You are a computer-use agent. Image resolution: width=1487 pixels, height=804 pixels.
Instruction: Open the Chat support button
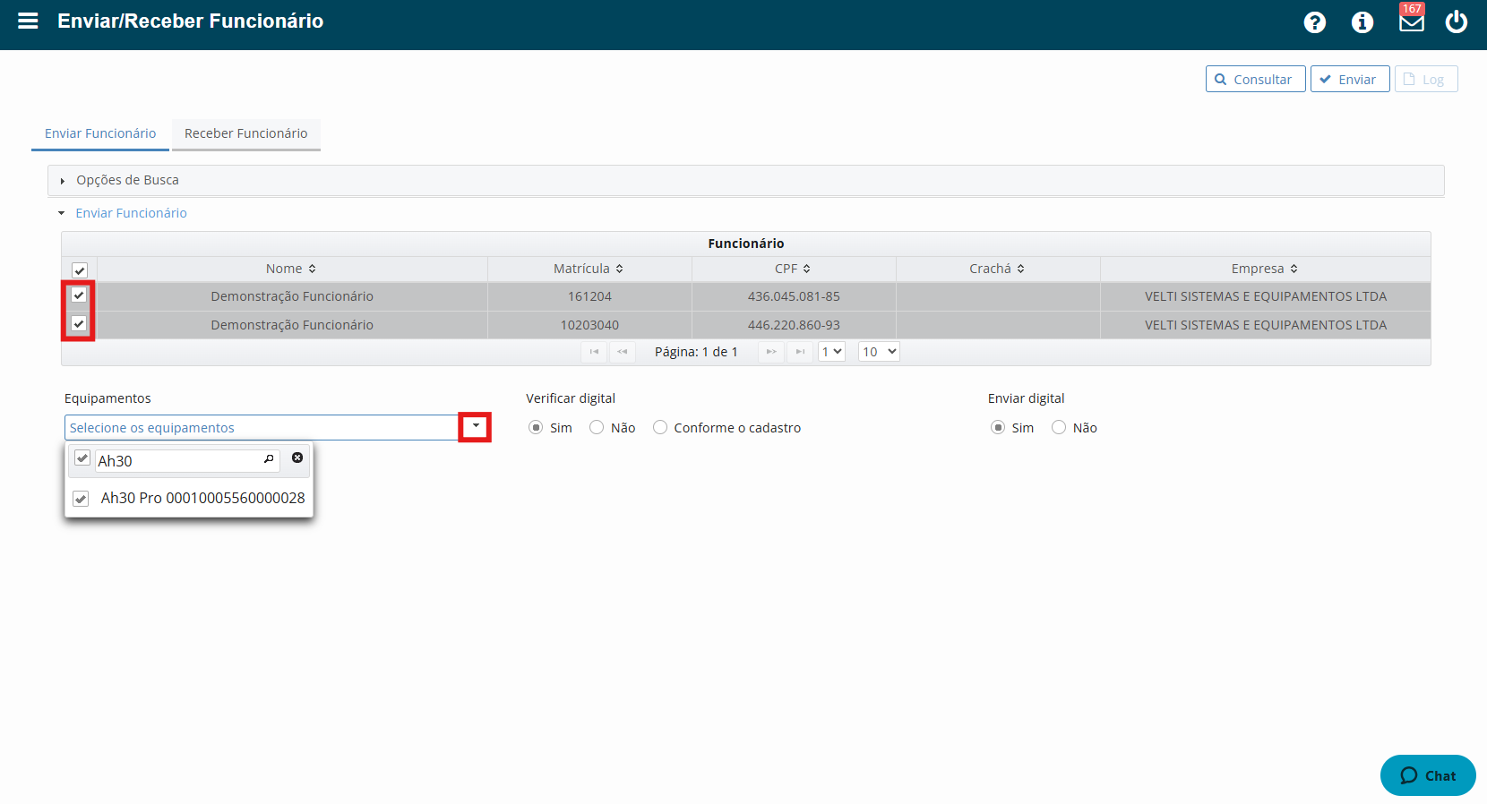tap(1428, 775)
